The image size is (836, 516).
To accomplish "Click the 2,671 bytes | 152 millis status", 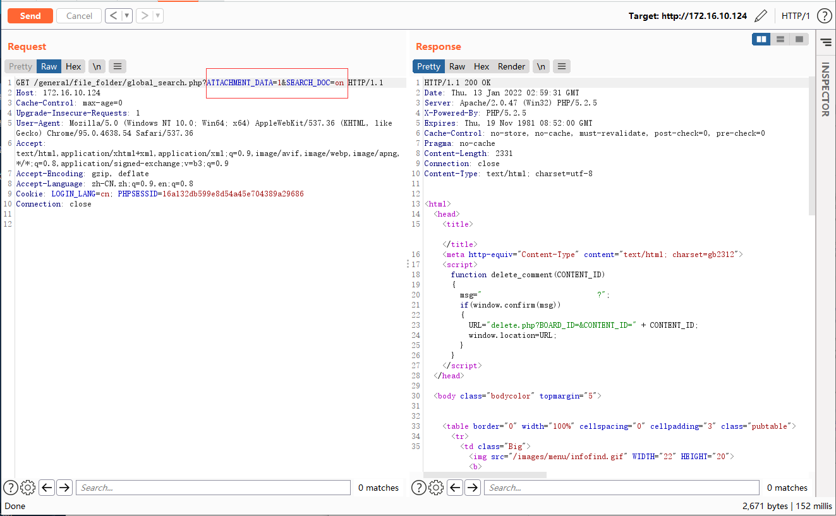I will 787,506.
